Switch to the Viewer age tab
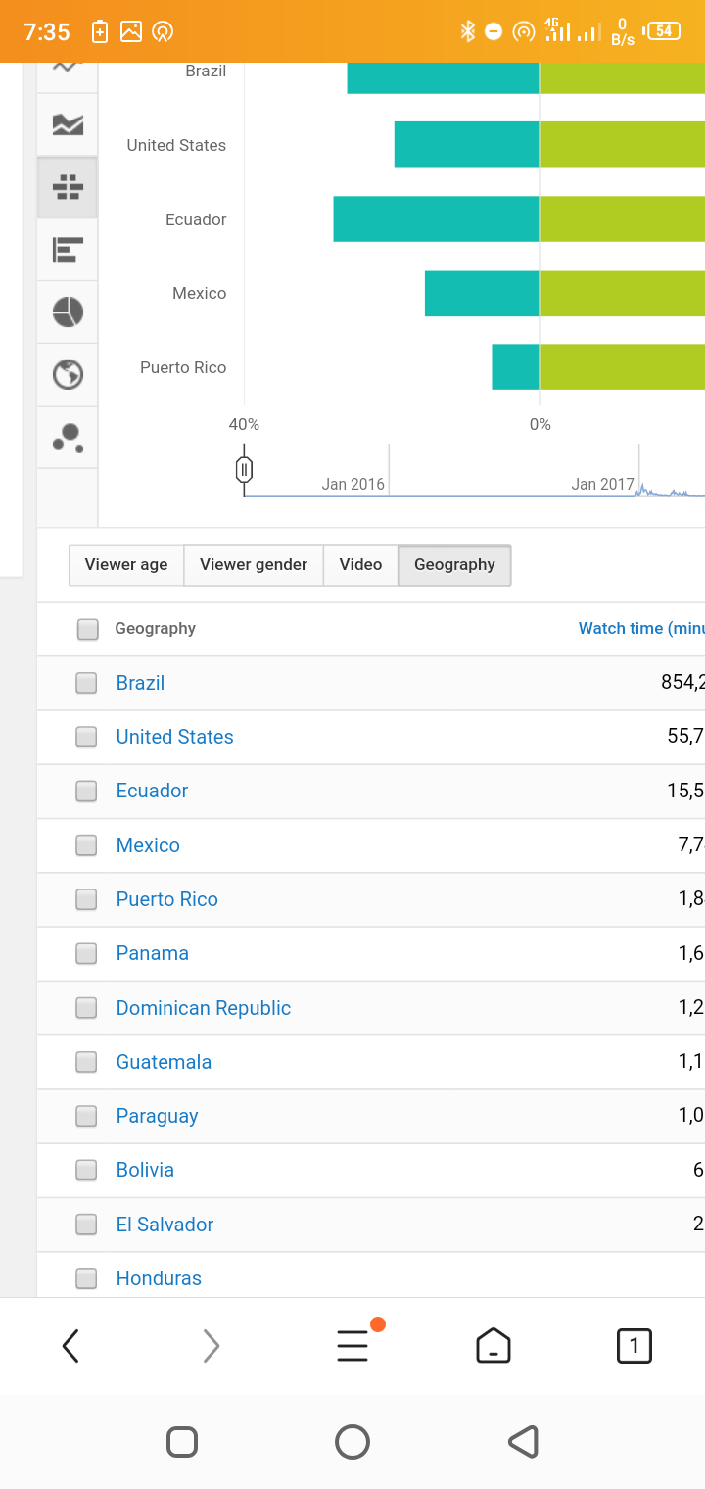The height and width of the screenshot is (1489, 705). click(x=126, y=565)
